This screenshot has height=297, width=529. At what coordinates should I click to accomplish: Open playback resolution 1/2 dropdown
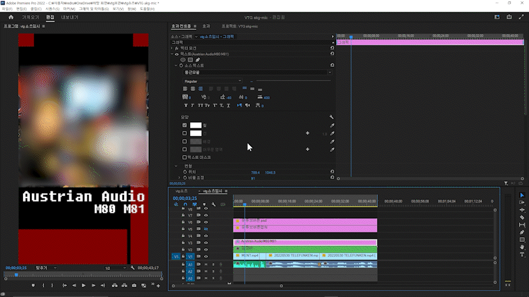point(115,268)
